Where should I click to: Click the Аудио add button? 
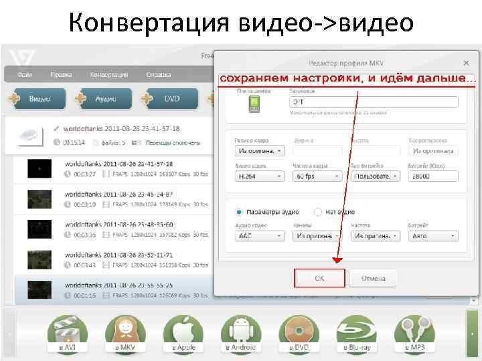pyautogui.click(x=104, y=99)
